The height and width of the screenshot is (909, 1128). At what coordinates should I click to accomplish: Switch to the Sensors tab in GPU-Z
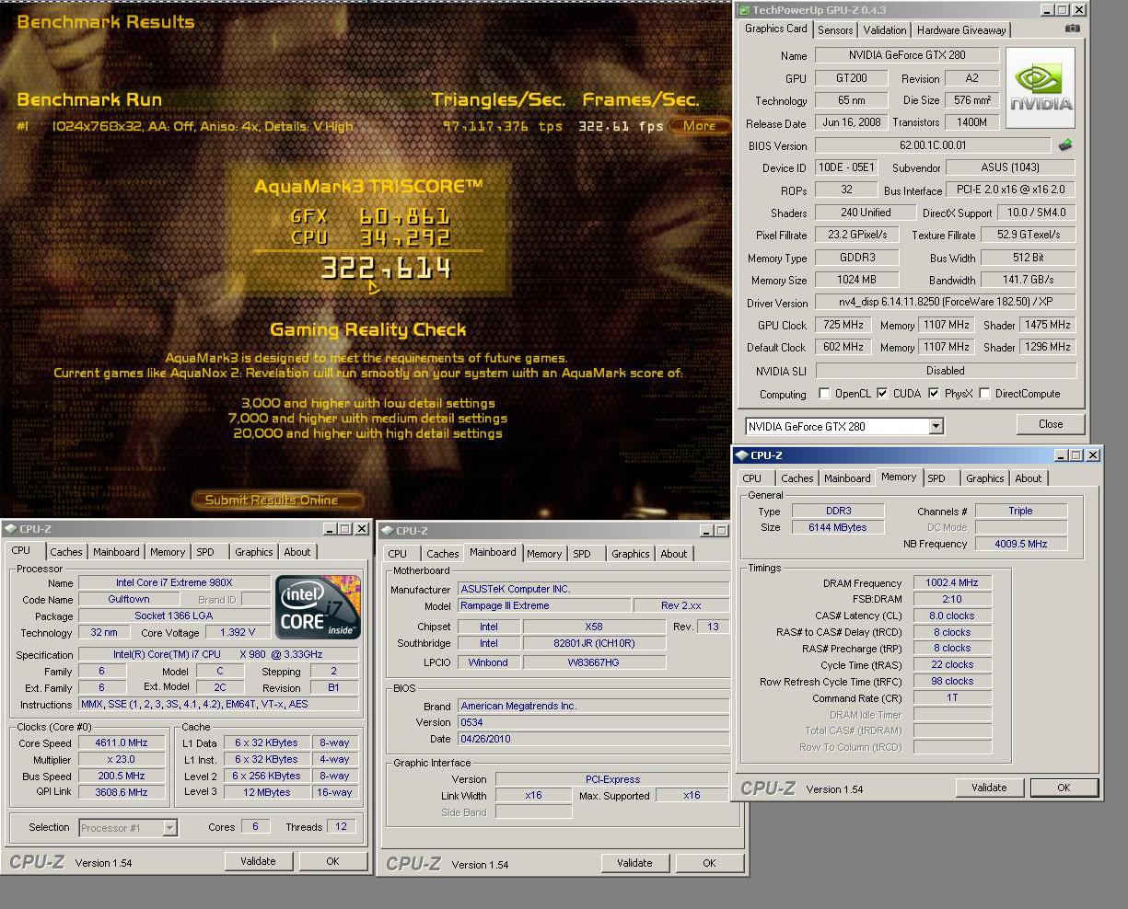pyautogui.click(x=835, y=30)
